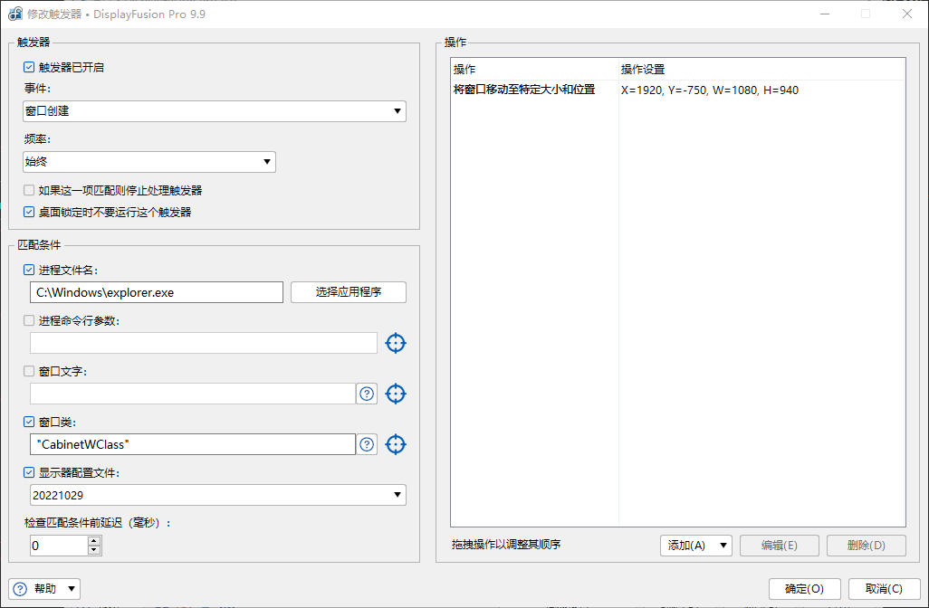Viewport: 929px width, 608px height.
Task: Toggle the 触发器已开启 checkbox
Action: 30,67
